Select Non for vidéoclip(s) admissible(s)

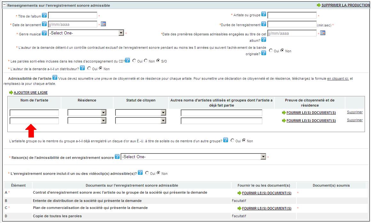(159, 173)
